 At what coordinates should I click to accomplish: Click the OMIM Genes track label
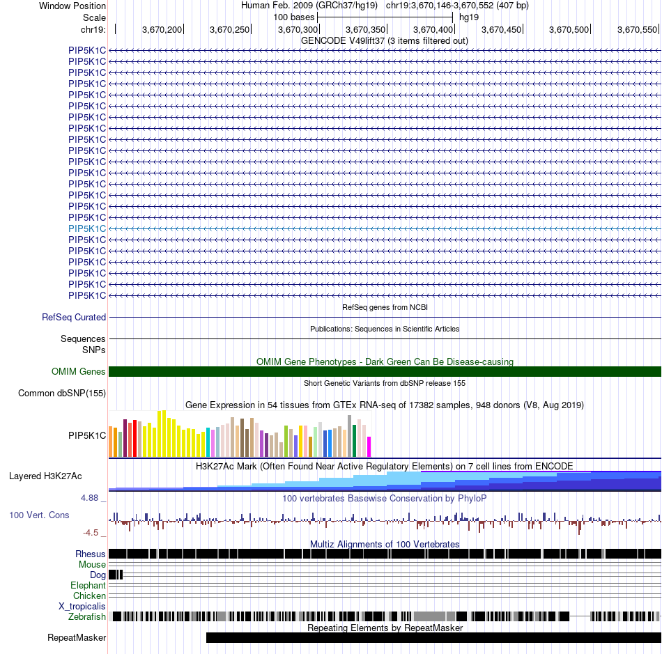click(78, 371)
